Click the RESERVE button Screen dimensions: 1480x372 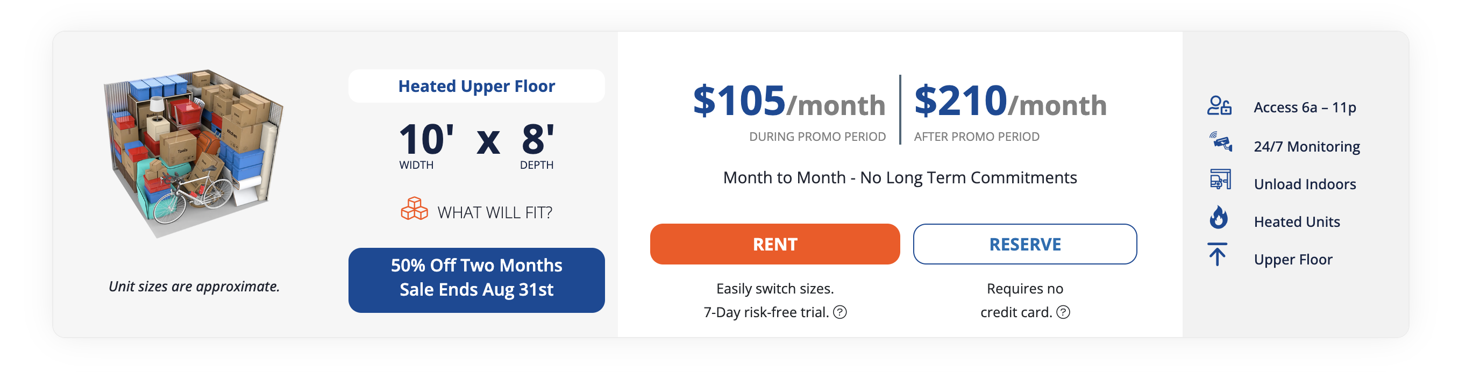(x=1024, y=244)
